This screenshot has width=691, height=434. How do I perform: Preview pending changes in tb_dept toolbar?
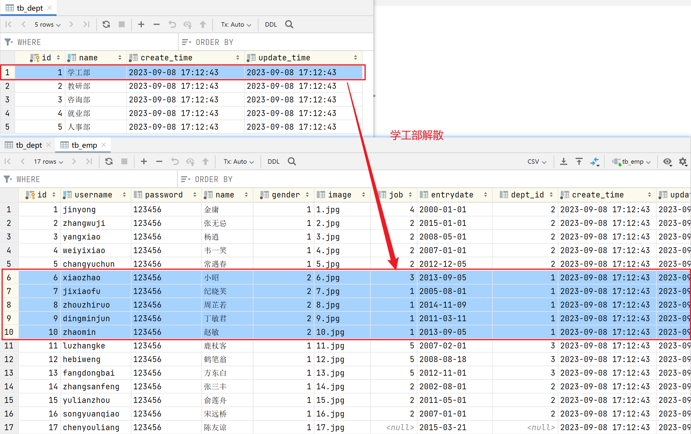[x=187, y=24]
